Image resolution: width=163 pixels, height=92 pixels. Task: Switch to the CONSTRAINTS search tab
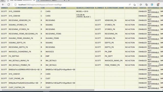pyautogui.click(x=49, y=1)
